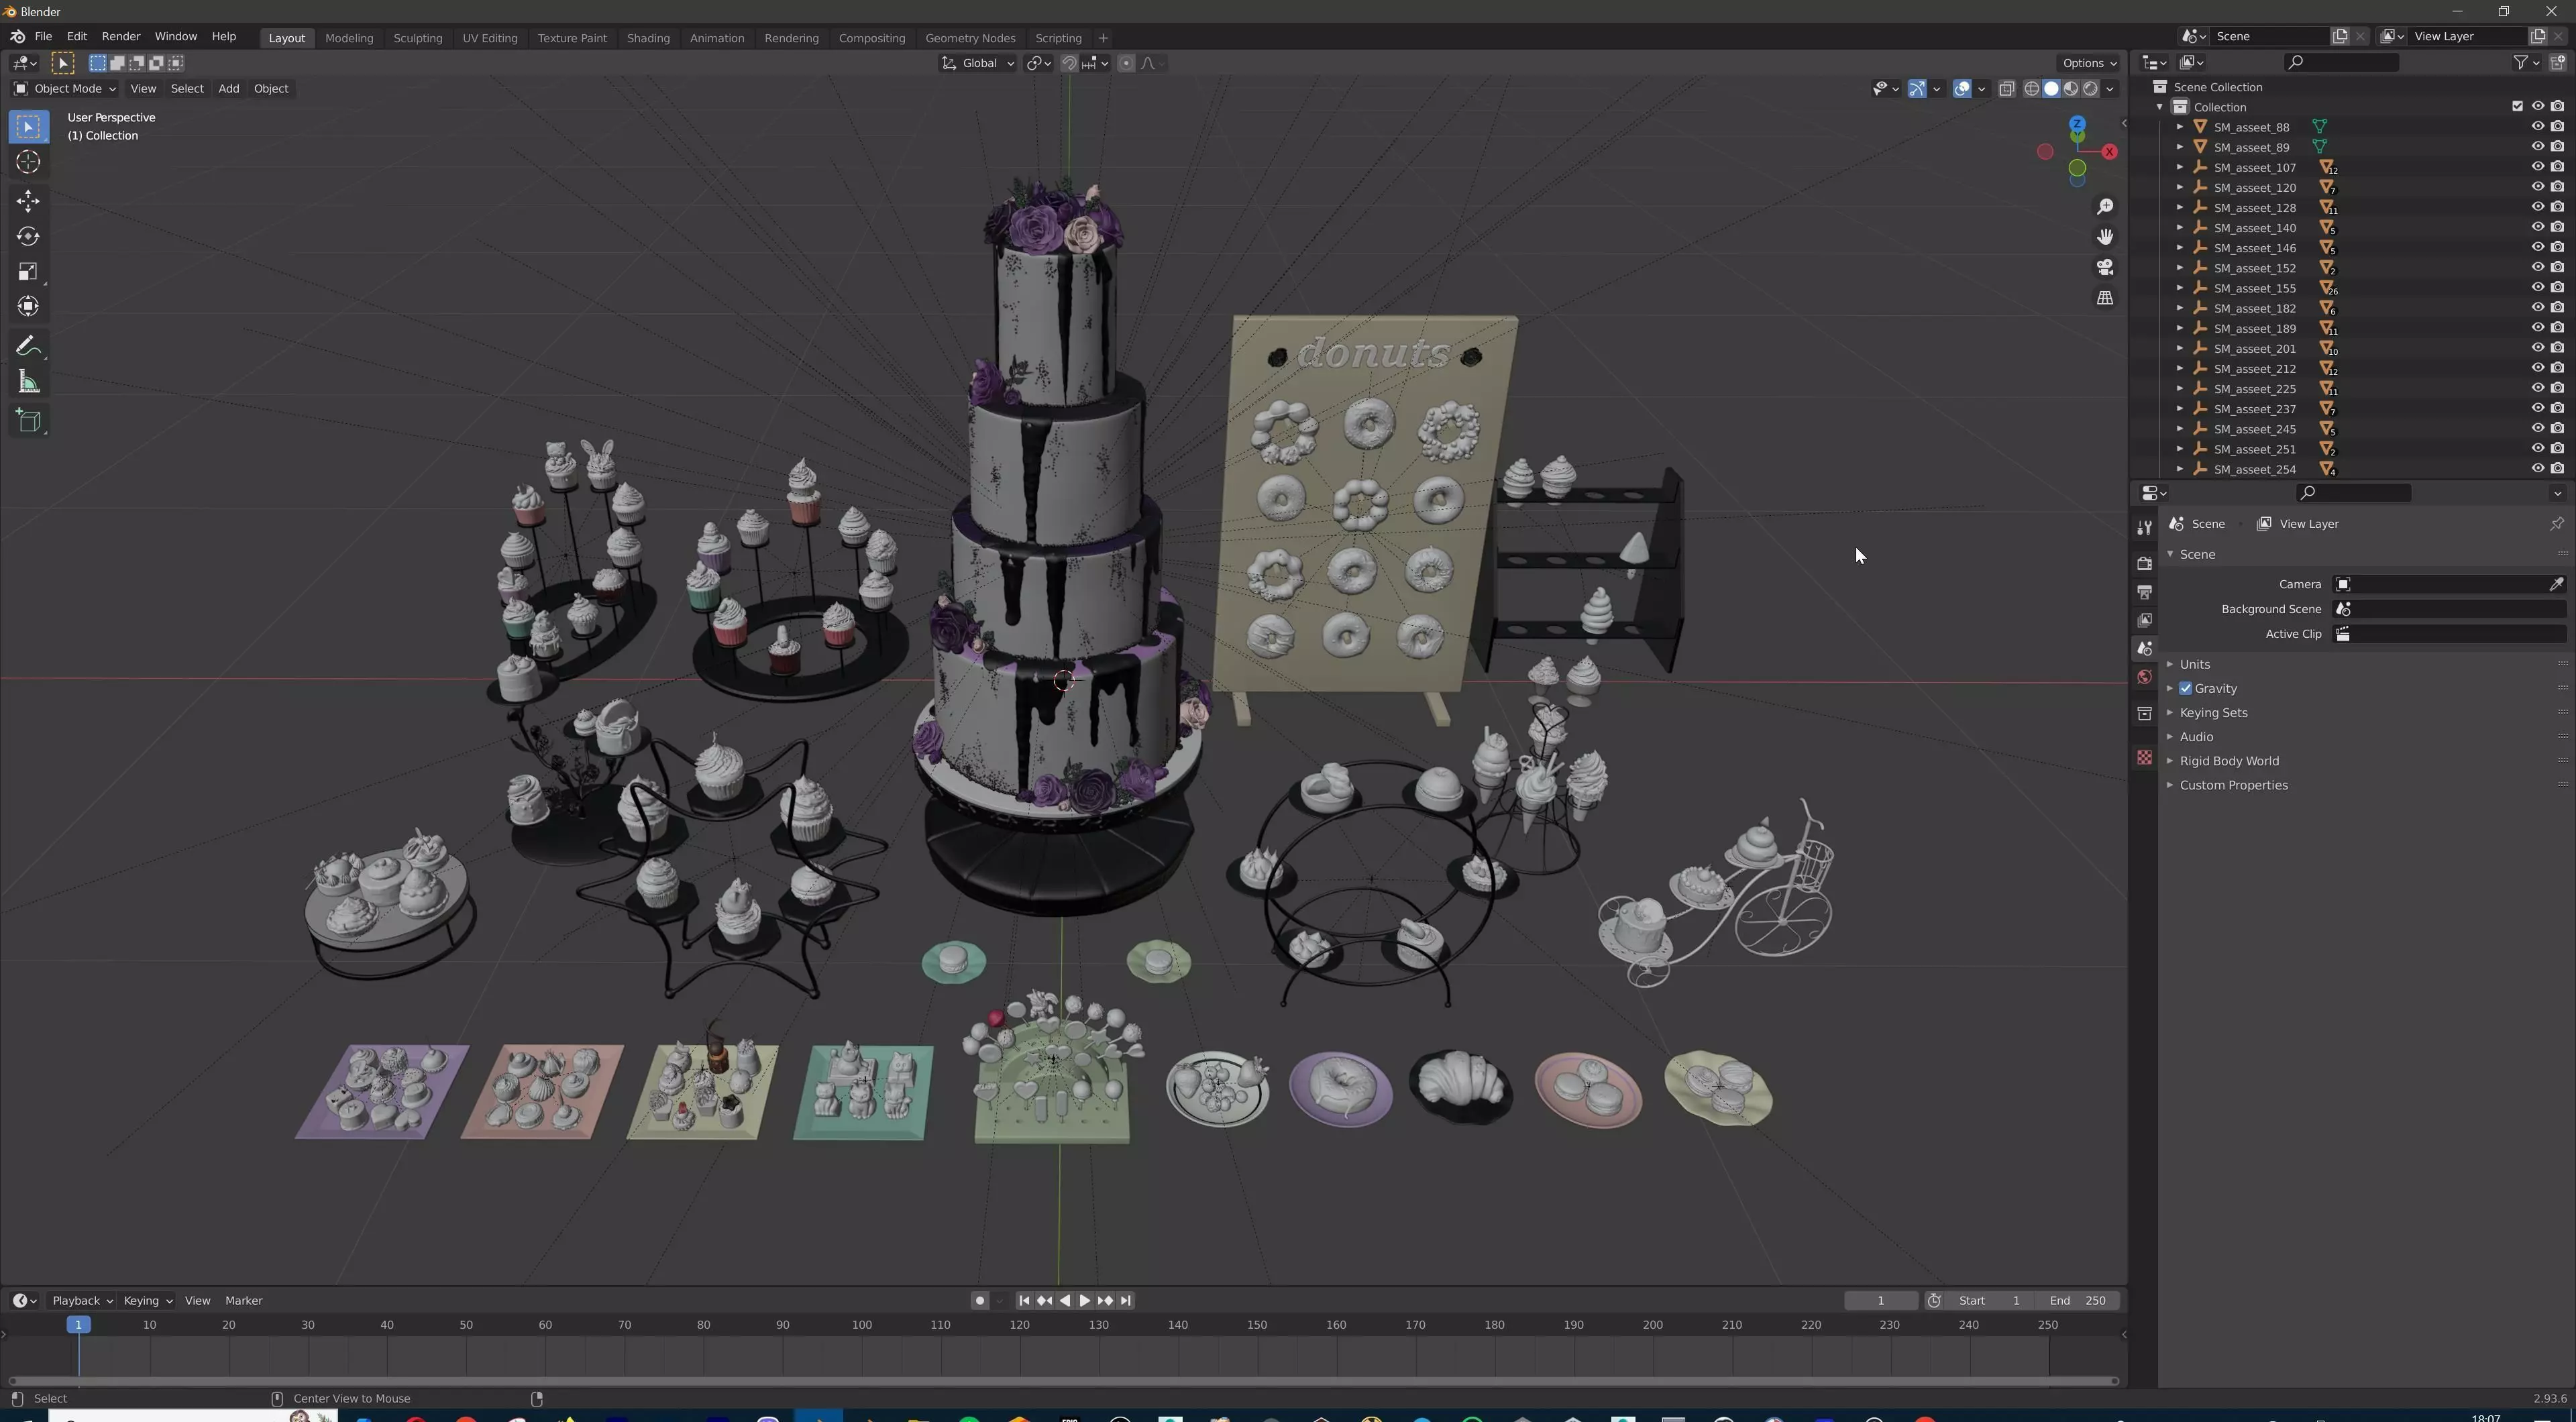Hide SM_asseet_201 with eye icon
Screen dimensions: 2576x1422
tap(2537, 348)
